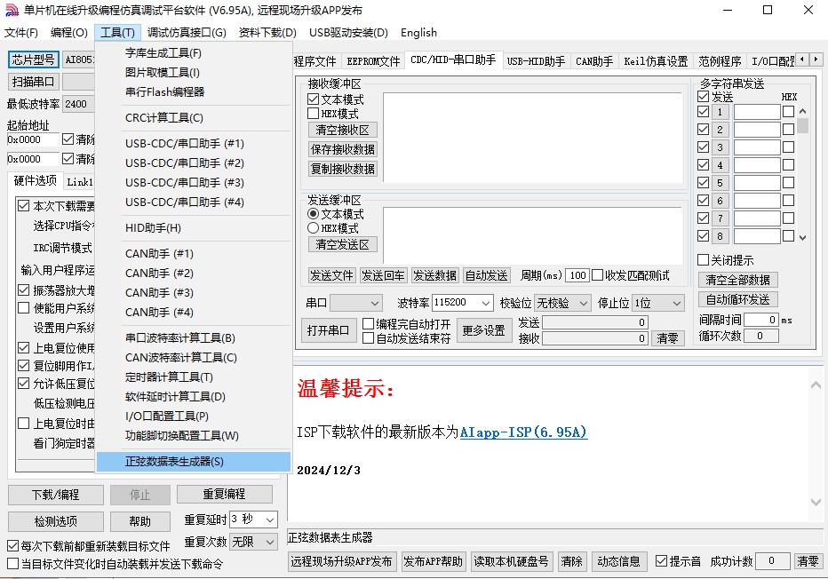
Task: Click the 打开串口 button
Action: click(329, 330)
